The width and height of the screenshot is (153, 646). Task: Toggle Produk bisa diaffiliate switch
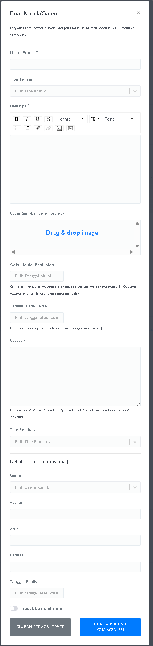coord(14,608)
